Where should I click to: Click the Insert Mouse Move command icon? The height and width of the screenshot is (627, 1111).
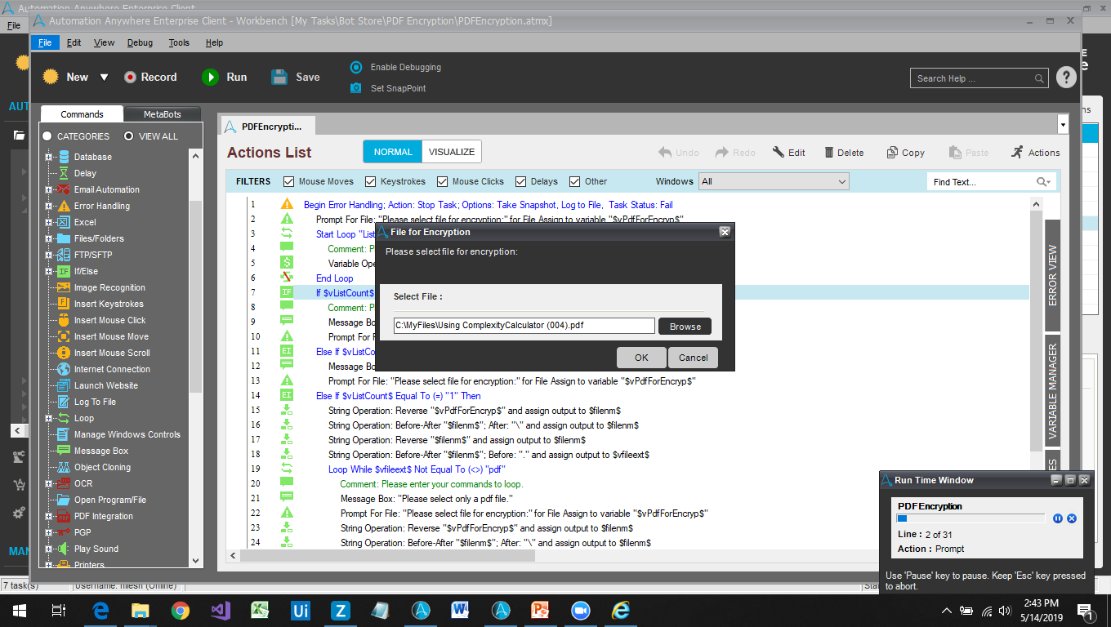pos(64,336)
